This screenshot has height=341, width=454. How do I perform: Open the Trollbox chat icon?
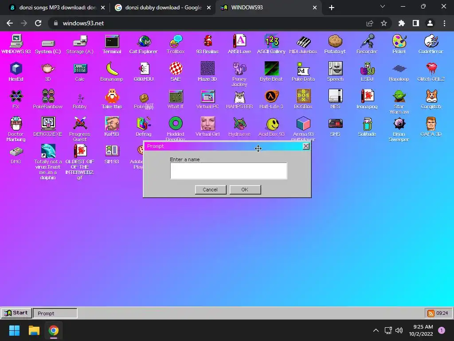click(x=176, y=44)
